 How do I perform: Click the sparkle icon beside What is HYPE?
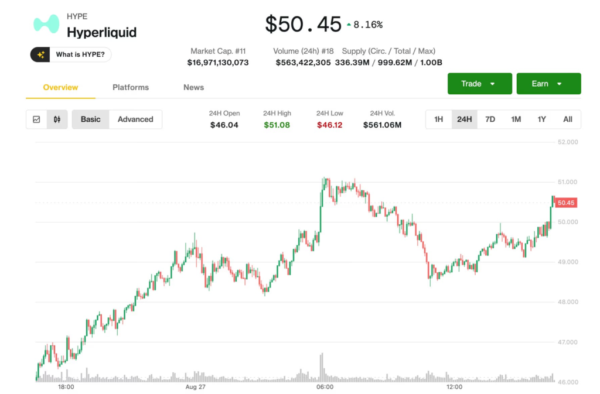pos(41,55)
